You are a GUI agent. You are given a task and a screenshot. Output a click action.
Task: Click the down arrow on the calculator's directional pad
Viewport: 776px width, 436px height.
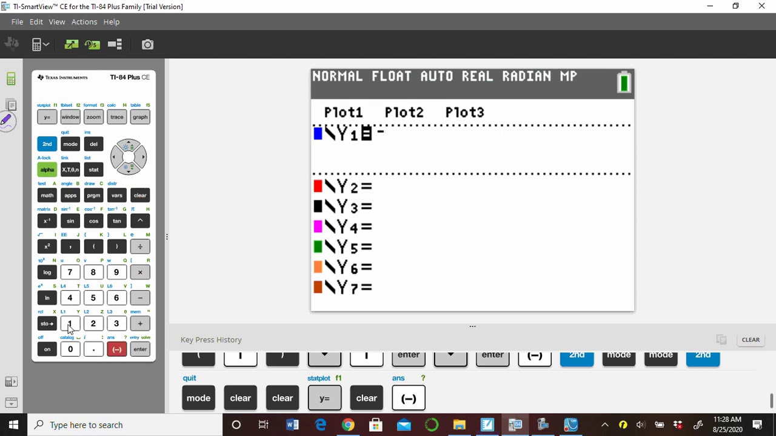(127, 171)
